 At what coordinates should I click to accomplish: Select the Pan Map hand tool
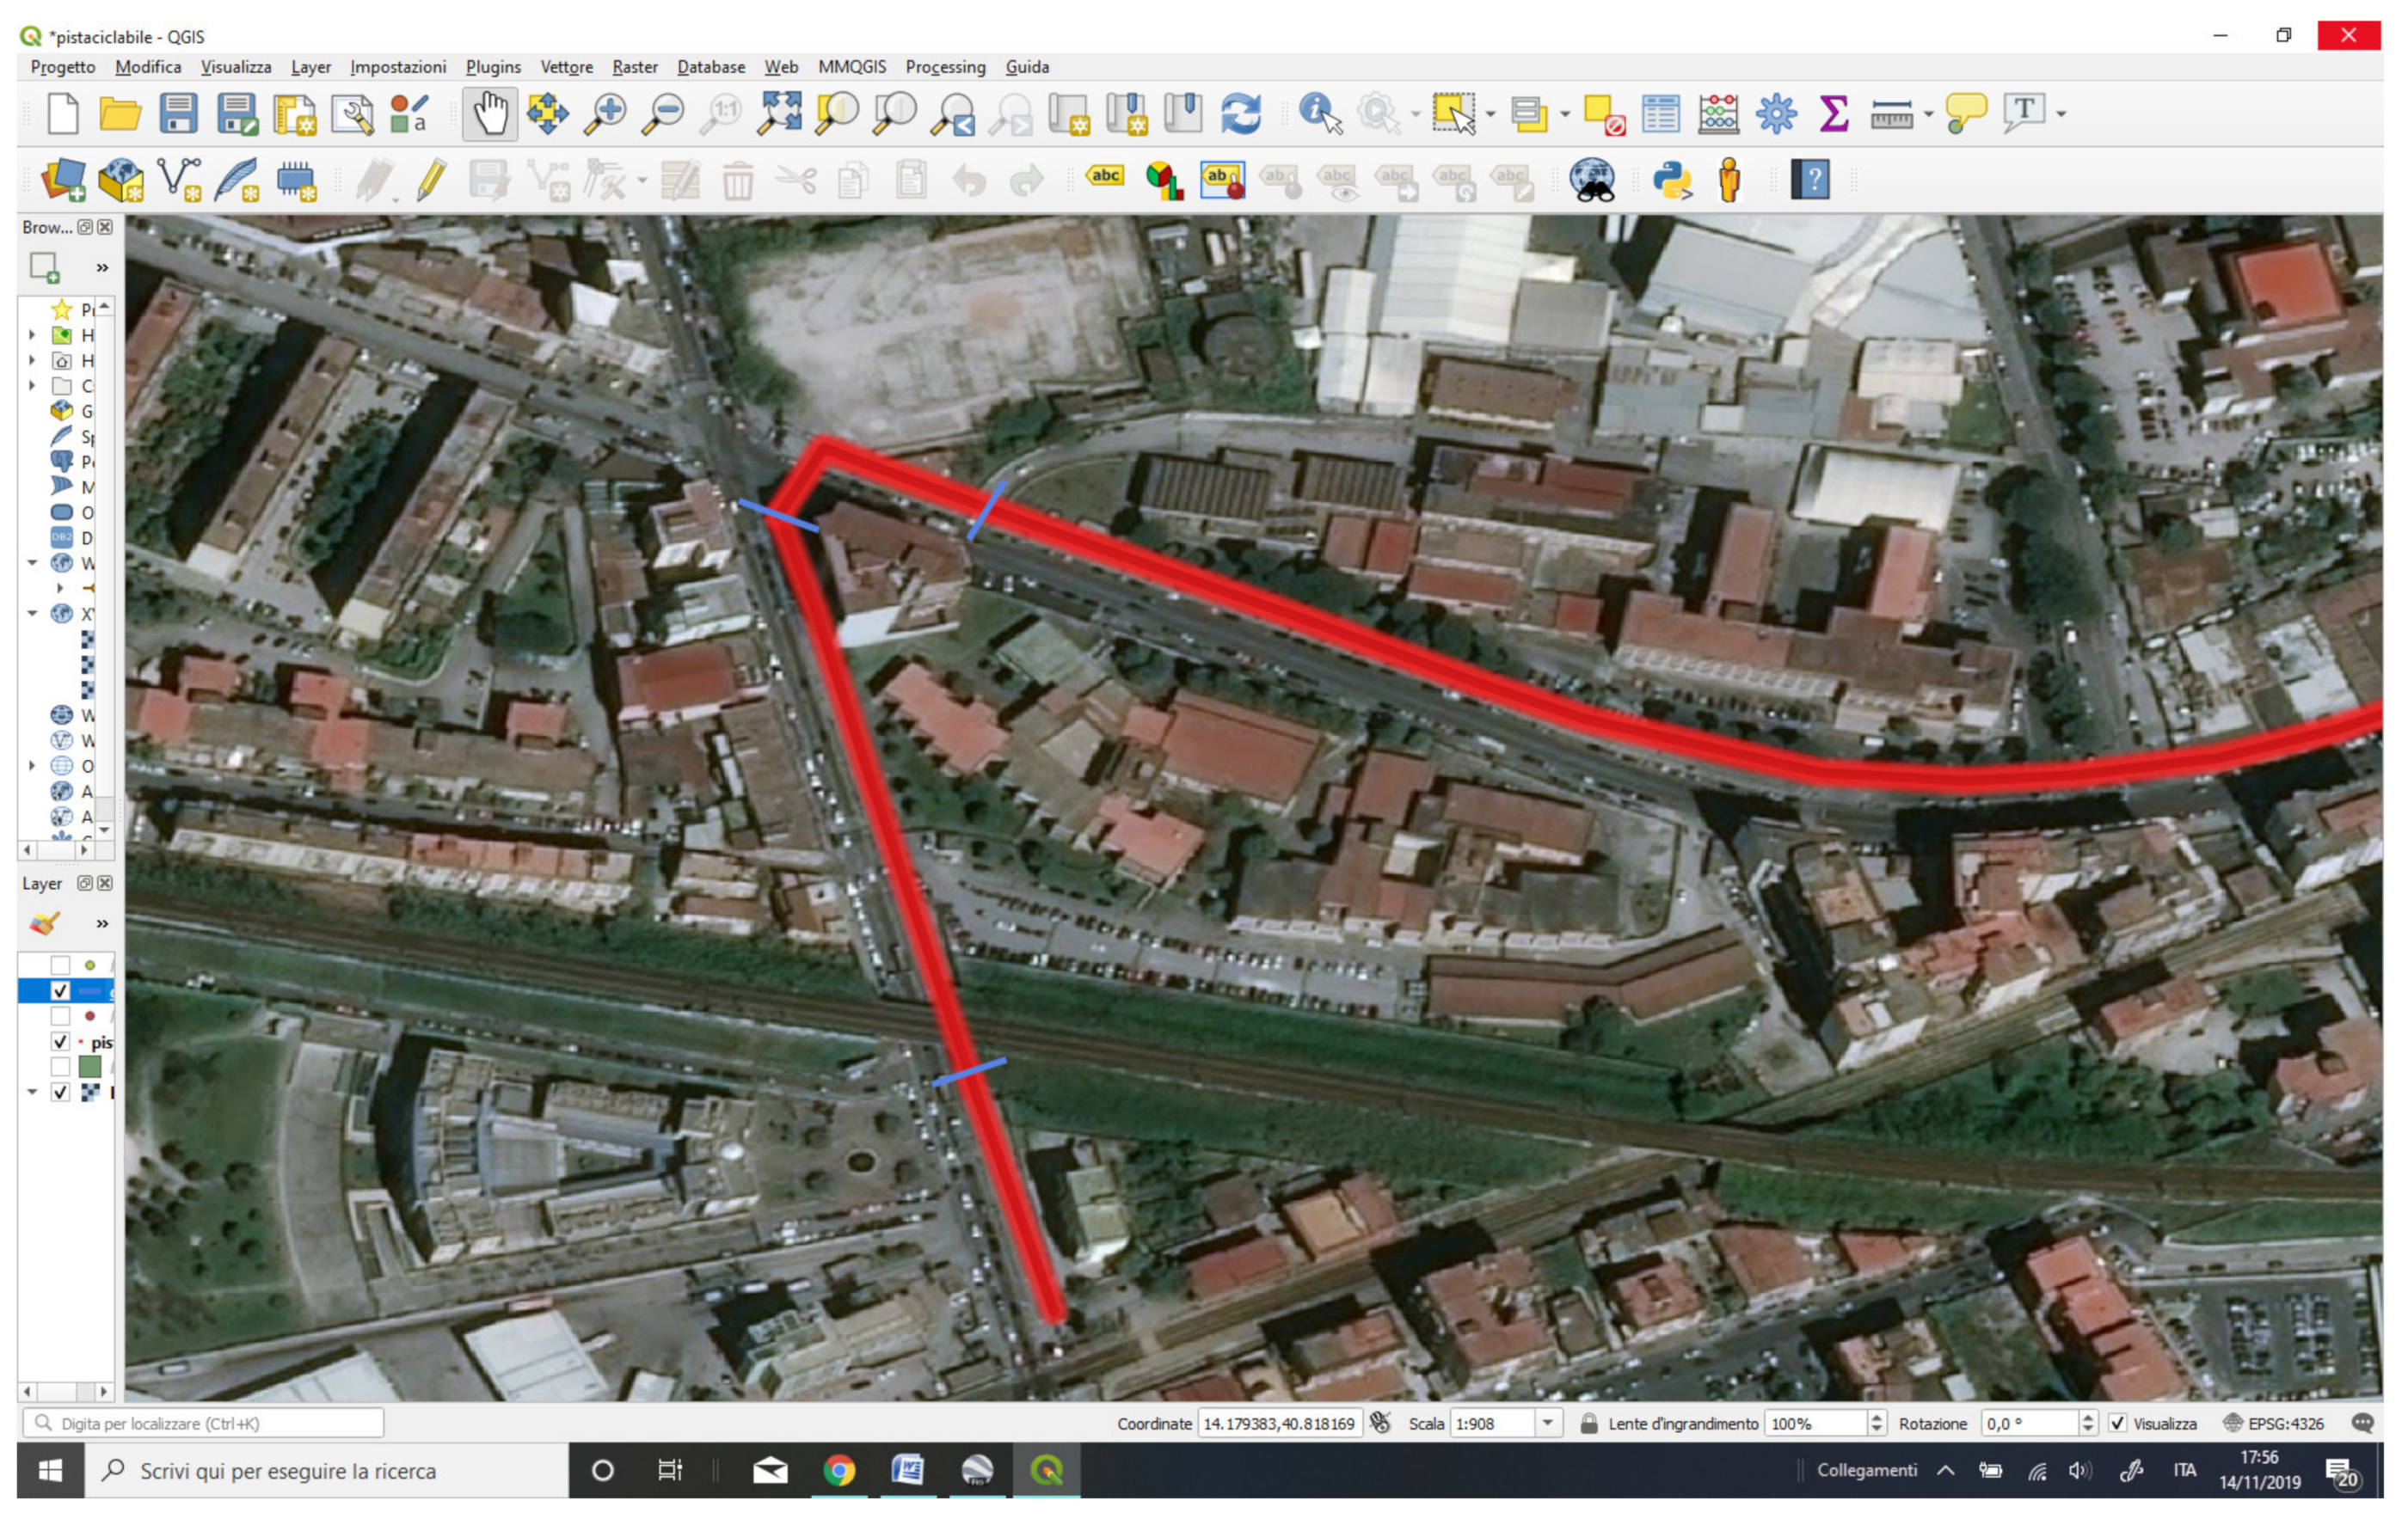point(489,114)
